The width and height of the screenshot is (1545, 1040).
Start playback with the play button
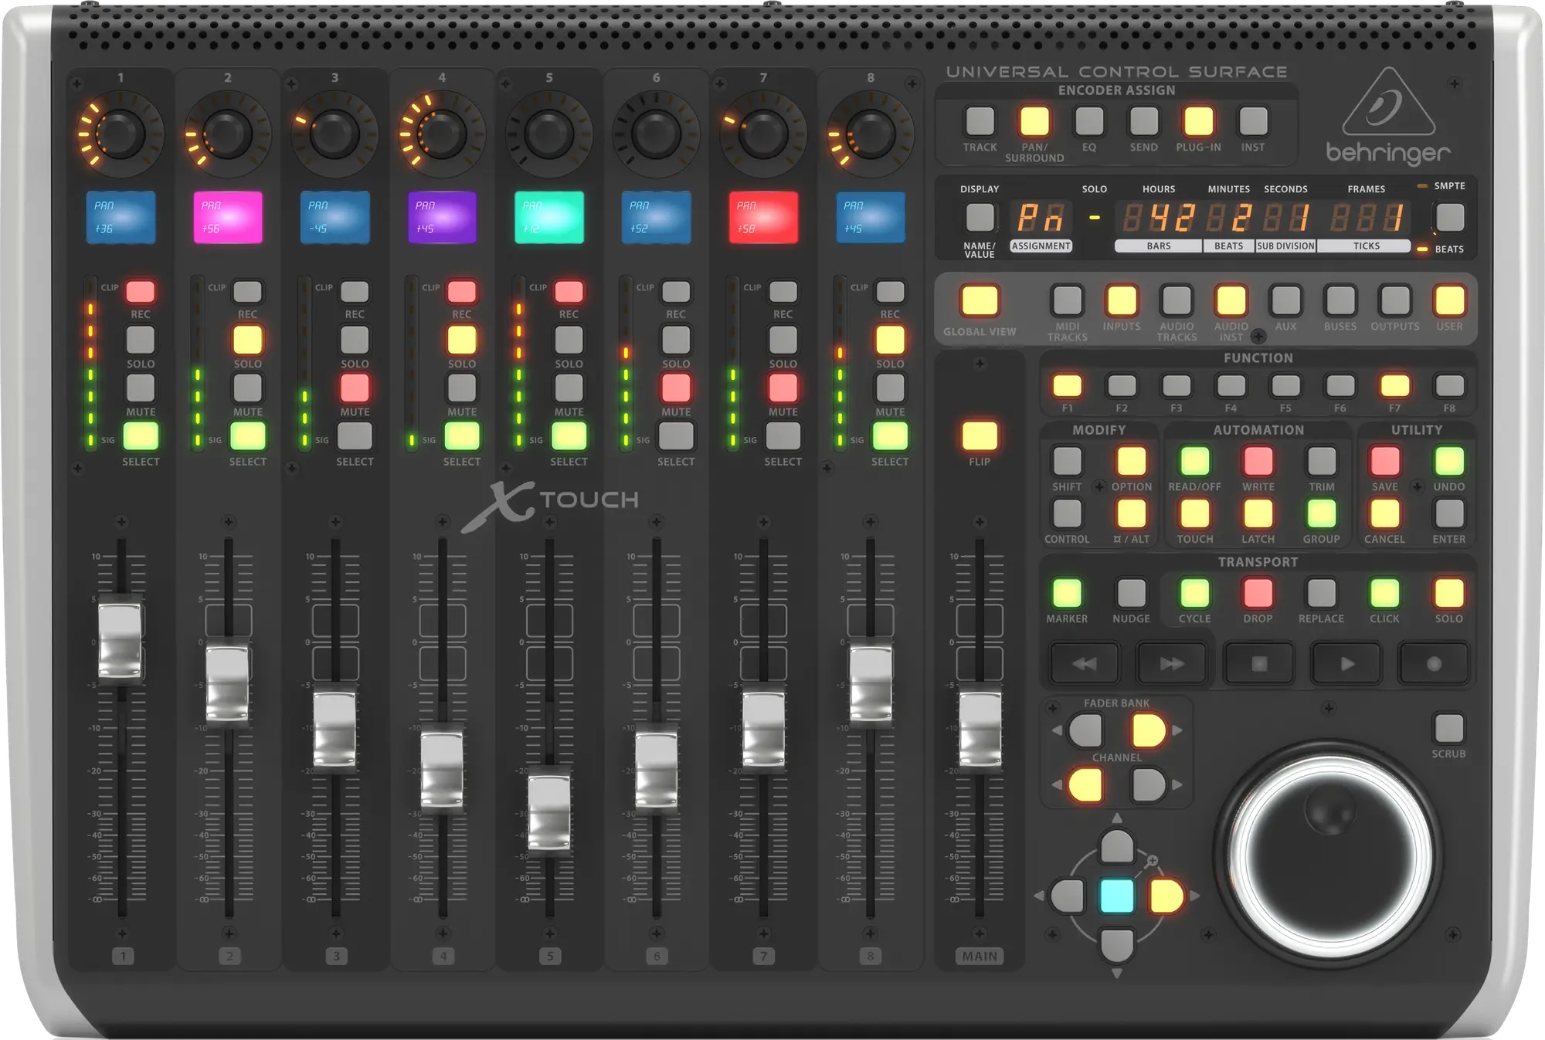1346,664
